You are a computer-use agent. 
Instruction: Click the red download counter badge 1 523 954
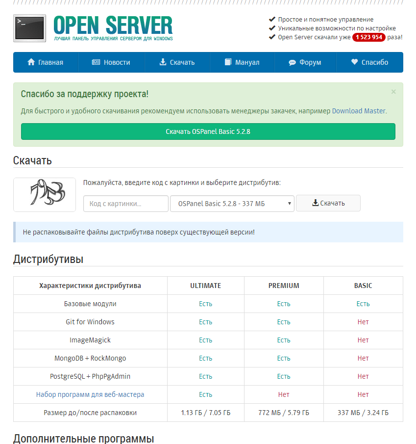[x=368, y=37]
